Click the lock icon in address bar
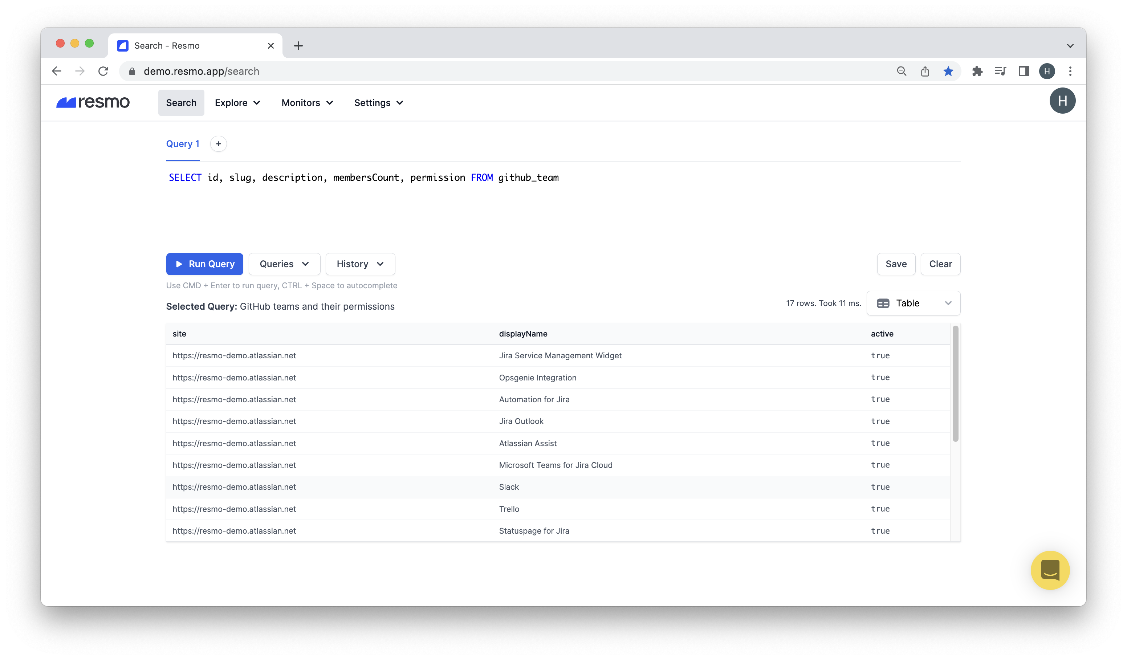This screenshot has height=660, width=1127. pos(132,72)
